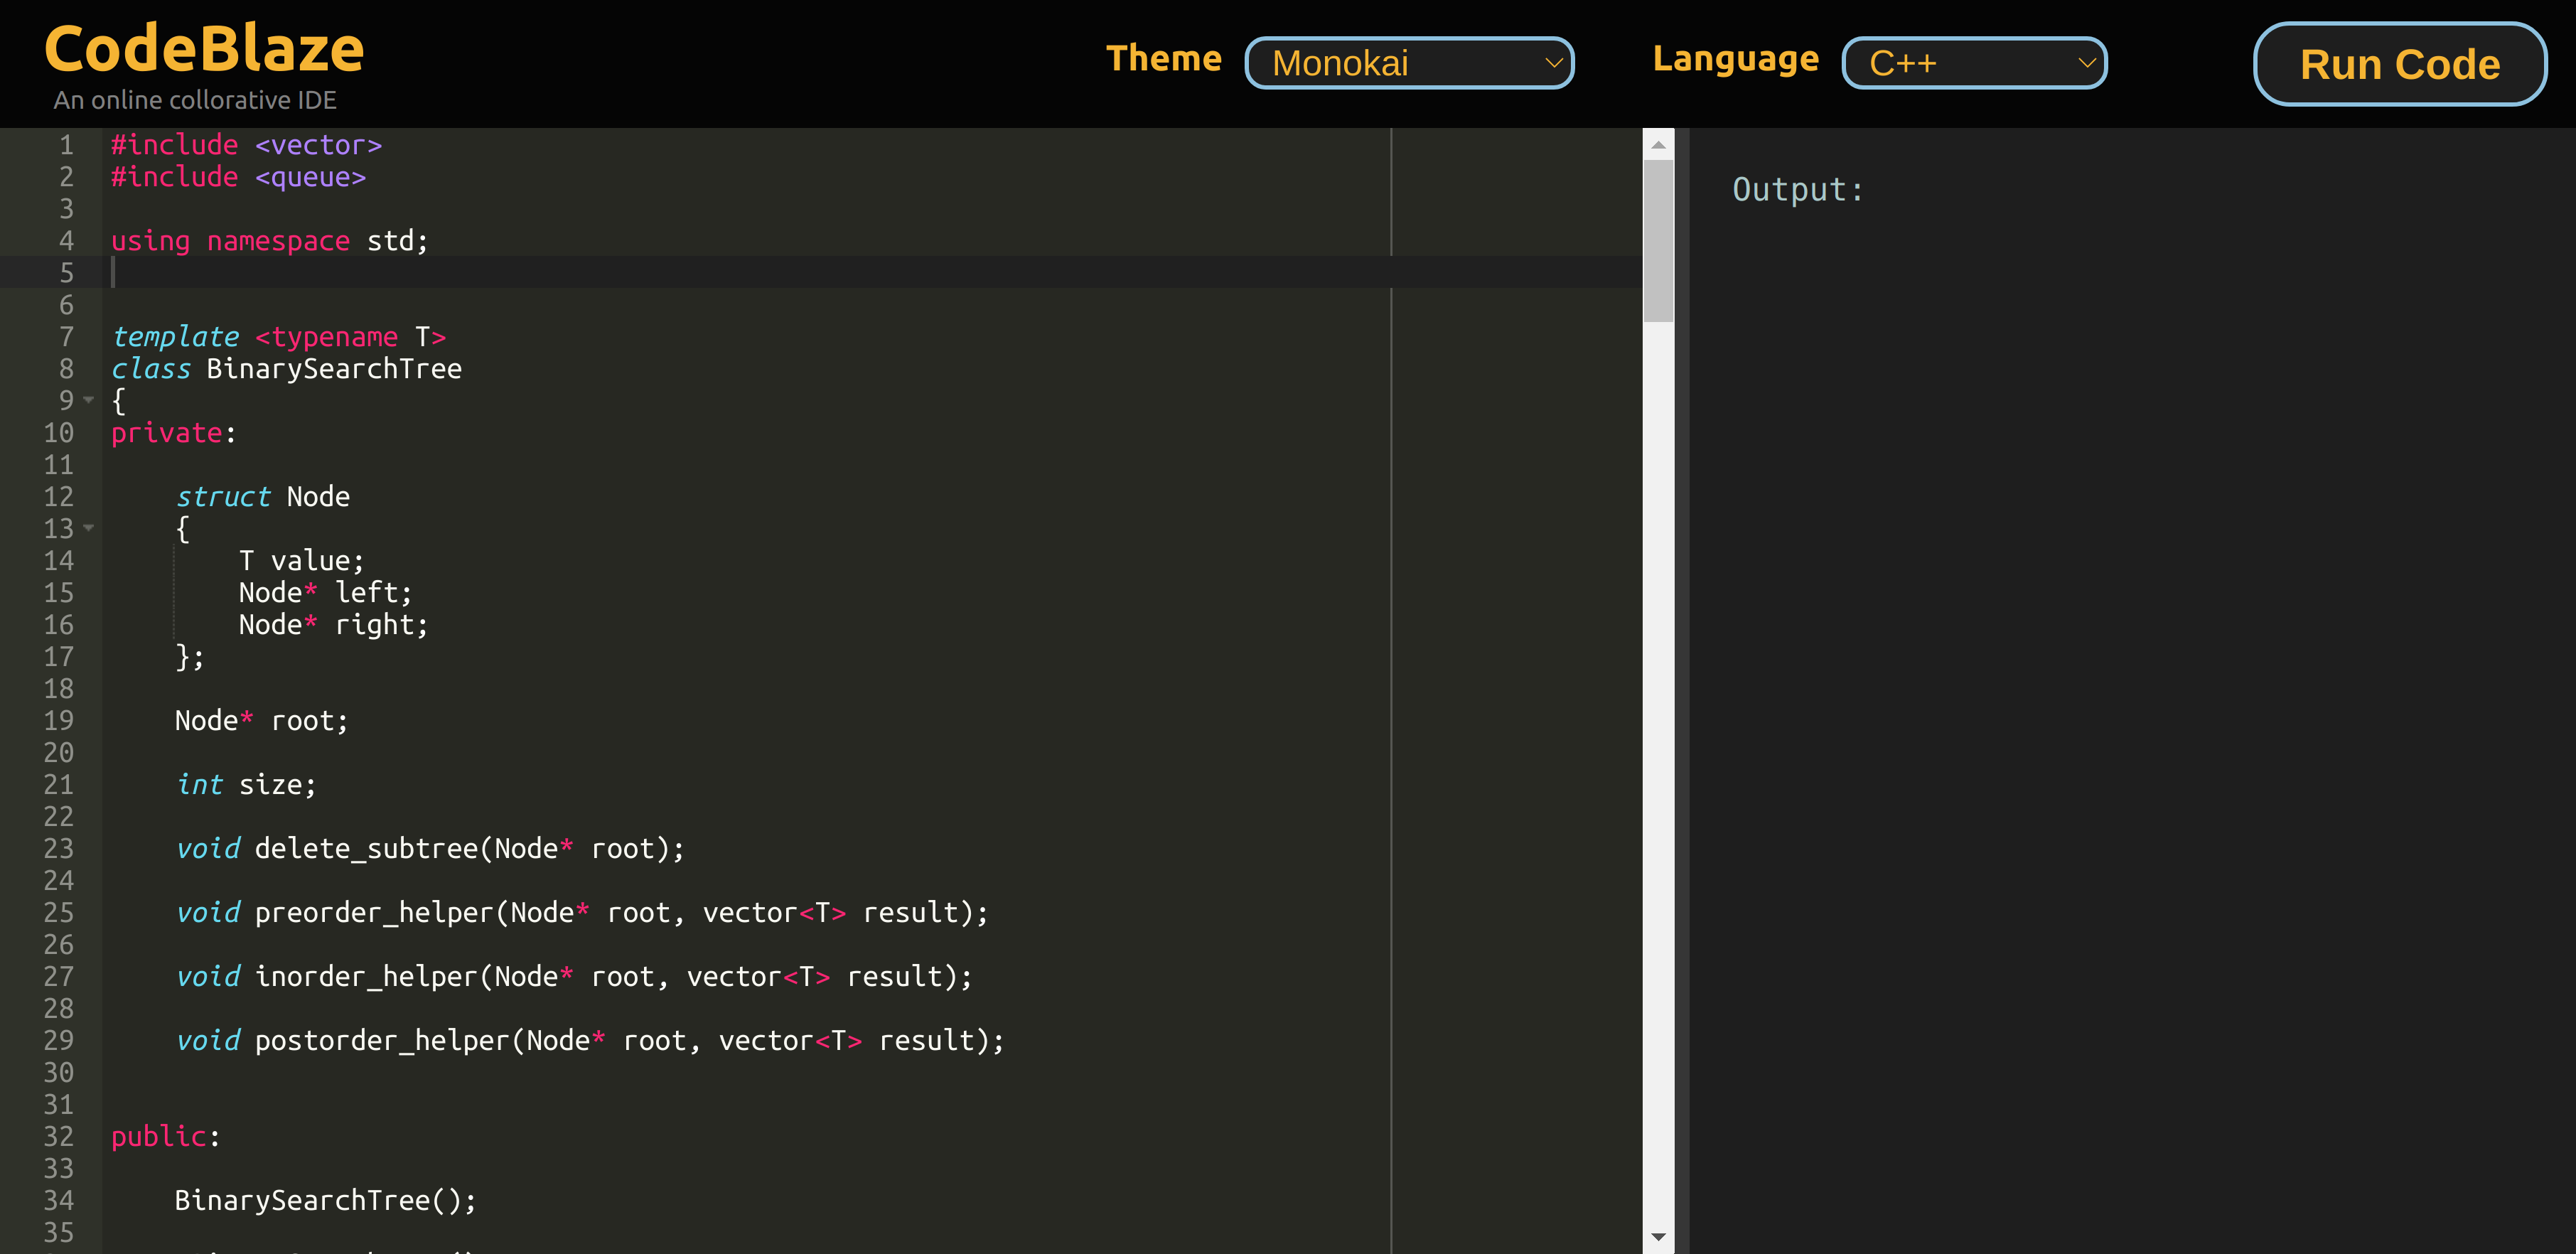
Task: Click the BinarySearchTree() constructor declaration
Action: (x=325, y=1200)
